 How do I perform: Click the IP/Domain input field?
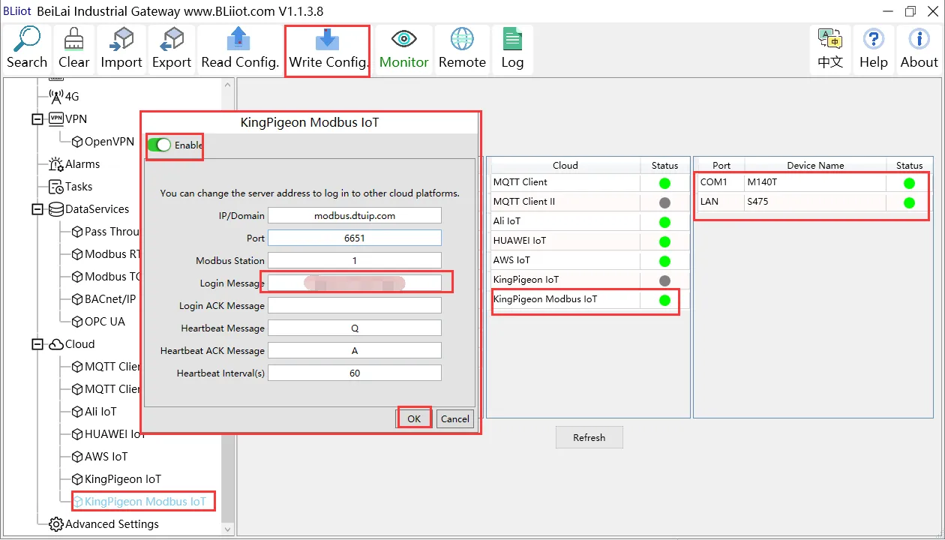355,216
